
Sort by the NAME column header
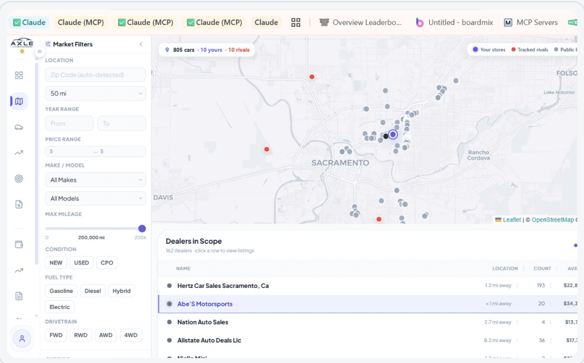pyautogui.click(x=183, y=268)
